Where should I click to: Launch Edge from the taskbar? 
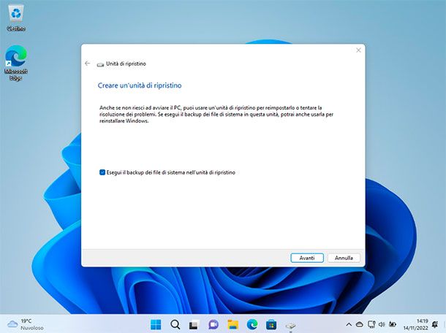(252, 324)
